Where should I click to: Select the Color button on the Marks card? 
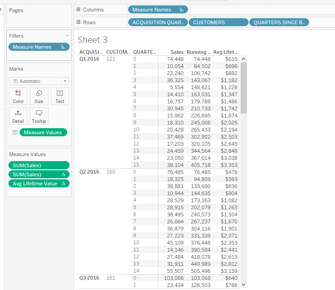pyautogui.click(x=18, y=96)
